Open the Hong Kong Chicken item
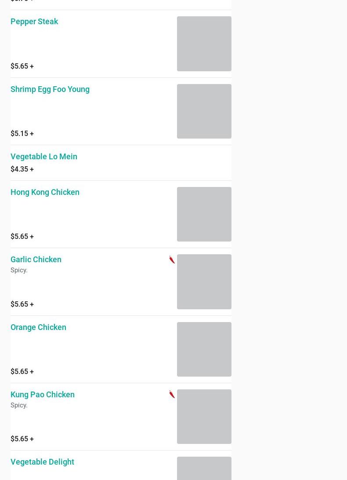This screenshot has width=347, height=480. pos(45,192)
